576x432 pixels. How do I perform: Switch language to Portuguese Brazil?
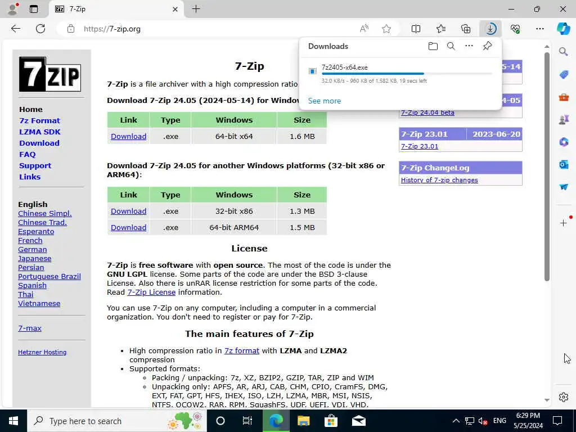point(49,277)
